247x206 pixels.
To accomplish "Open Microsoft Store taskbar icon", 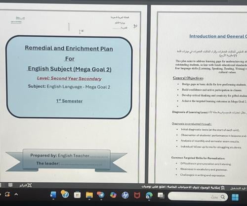I will (77, 195).
